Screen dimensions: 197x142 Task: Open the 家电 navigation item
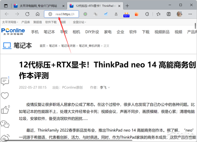(108, 32)
